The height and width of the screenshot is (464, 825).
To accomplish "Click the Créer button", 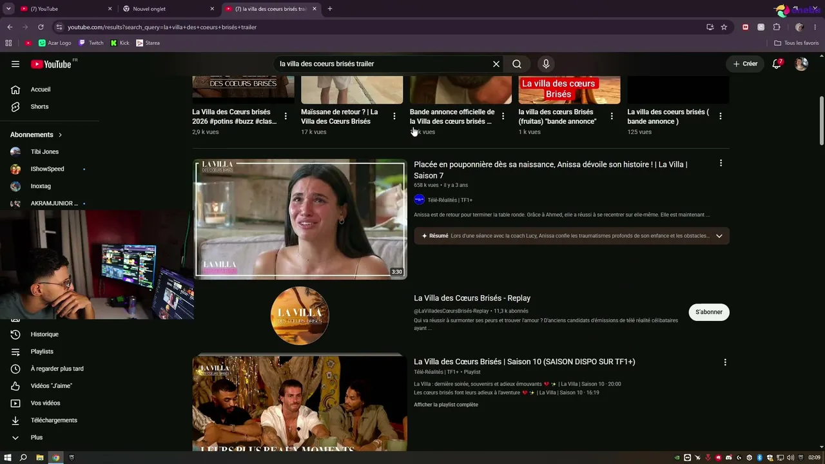I will pos(745,64).
